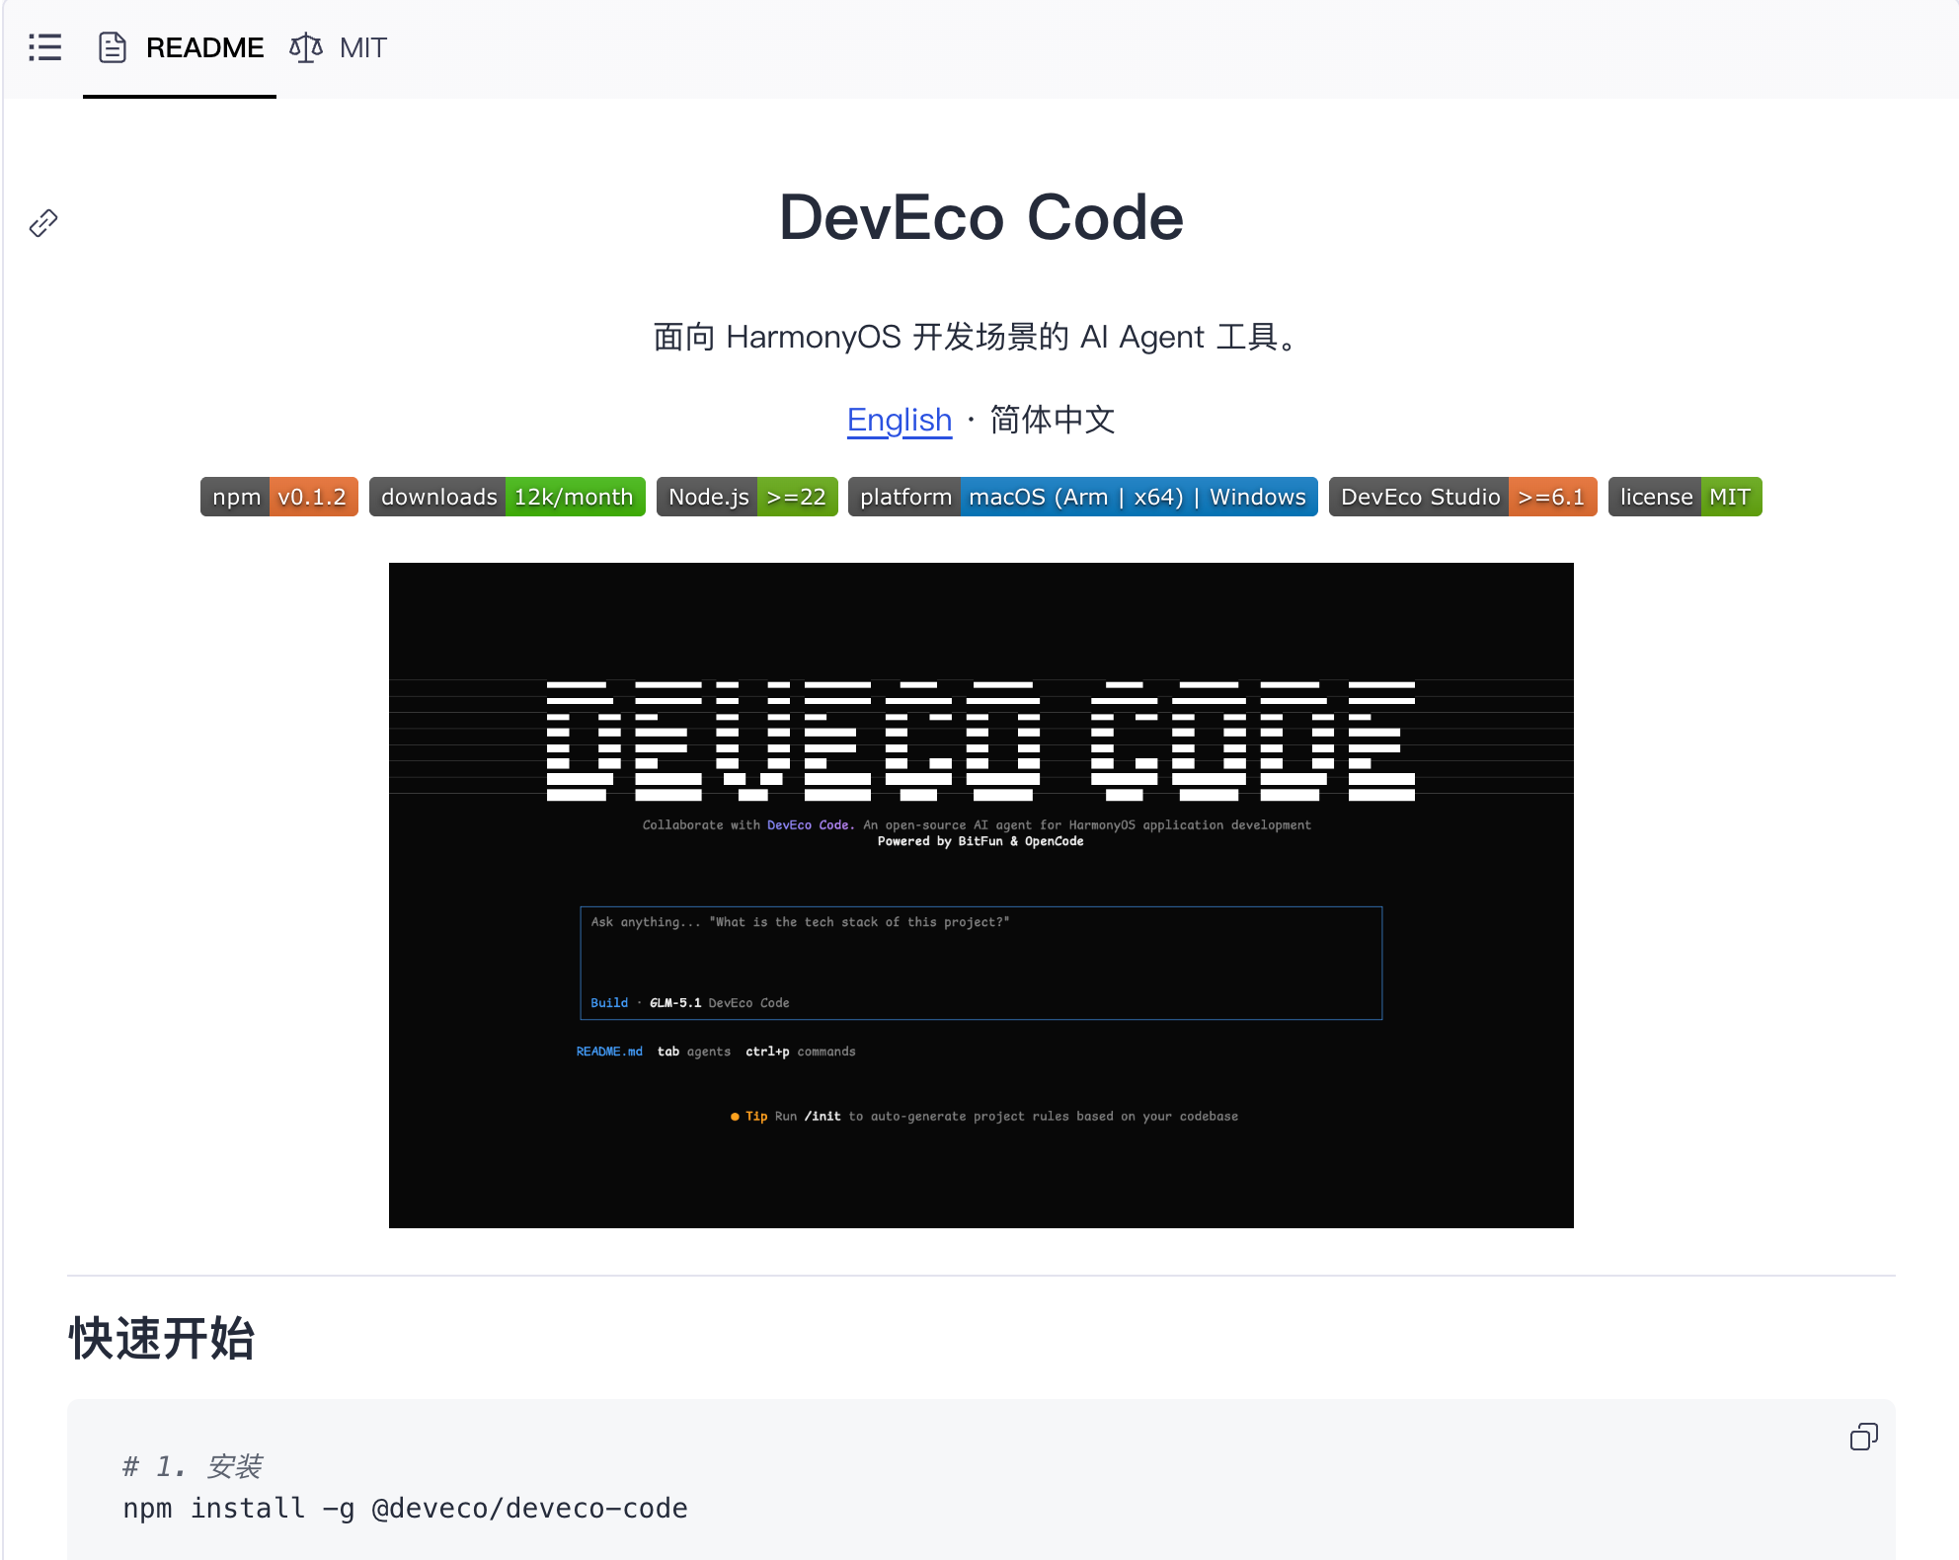
Task: Open the English README link
Action: point(900,420)
